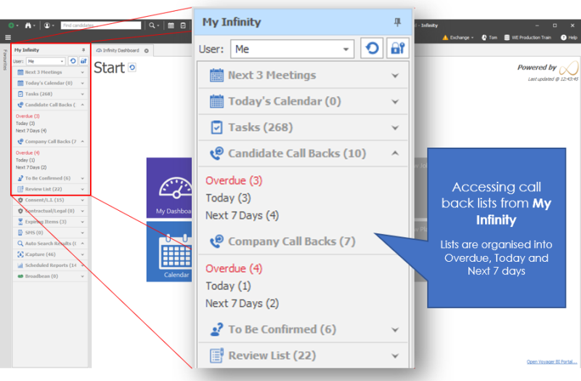Click the Open Voyager BI Portal link
This screenshot has width=581, height=381.
pyautogui.click(x=551, y=362)
